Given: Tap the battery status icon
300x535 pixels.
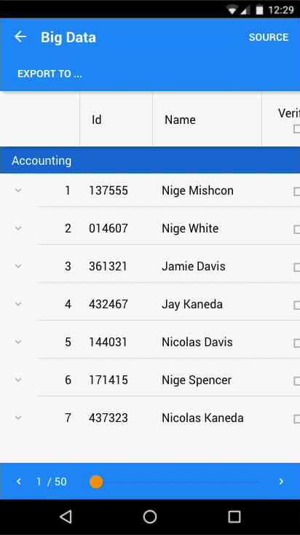Looking at the screenshot, I should pyautogui.click(x=260, y=10).
